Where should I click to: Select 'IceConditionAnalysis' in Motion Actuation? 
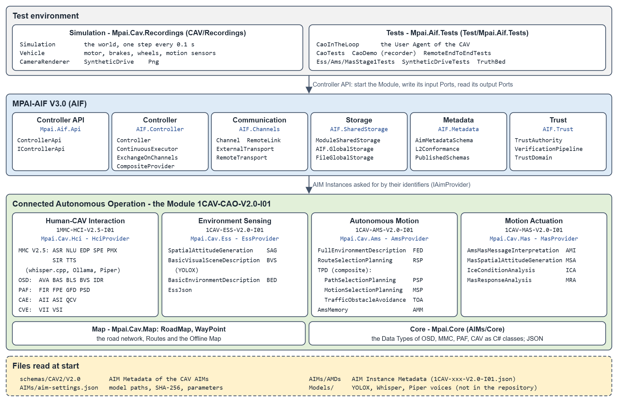[x=501, y=270]
